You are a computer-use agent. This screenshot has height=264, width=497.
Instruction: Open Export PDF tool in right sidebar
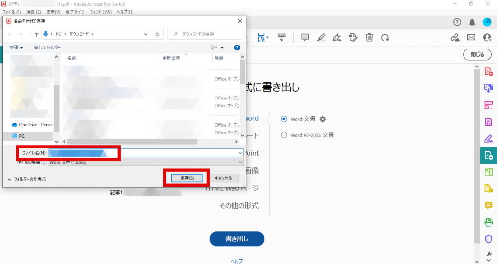[488, 155]
